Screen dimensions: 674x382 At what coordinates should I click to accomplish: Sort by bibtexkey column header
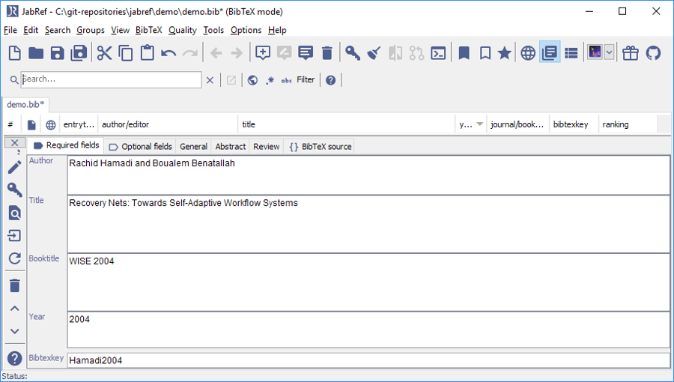(574, 124)
